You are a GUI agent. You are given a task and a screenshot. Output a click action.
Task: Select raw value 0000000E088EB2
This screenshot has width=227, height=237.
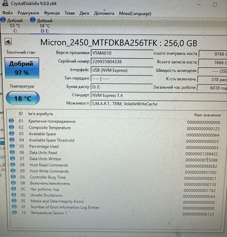click(x=201, y=166)
